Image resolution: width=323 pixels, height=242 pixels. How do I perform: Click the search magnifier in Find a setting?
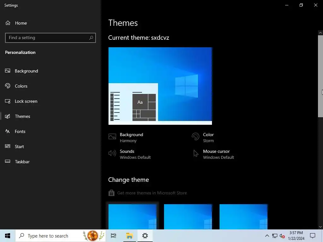tap(91, 38)
